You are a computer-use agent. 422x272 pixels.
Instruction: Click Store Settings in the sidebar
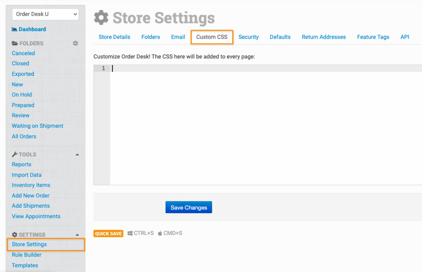point(29,244)
